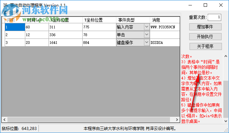The width and height of the screenshot is (229, 133).
Task: Click the Y坐标位置 column header
Action: 99,20
